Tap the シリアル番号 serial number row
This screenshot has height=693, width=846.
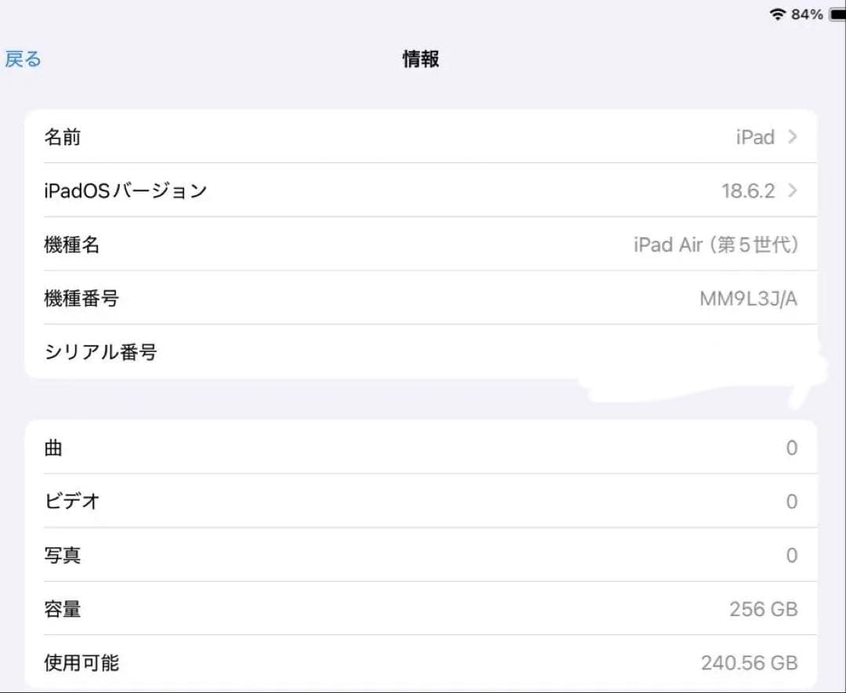[423, 352]
